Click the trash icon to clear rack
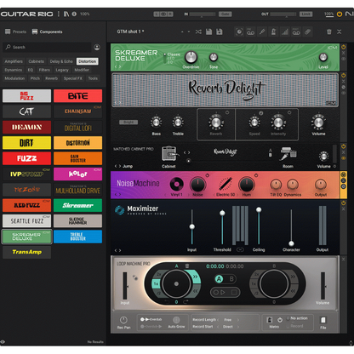The height and width of the screenshot is (354, 354). pyautogui.click(x=329, y=31)
